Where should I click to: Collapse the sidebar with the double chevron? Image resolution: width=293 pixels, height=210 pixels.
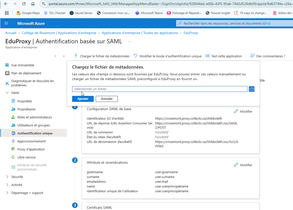pyautogui.click(x=64, y=56)
